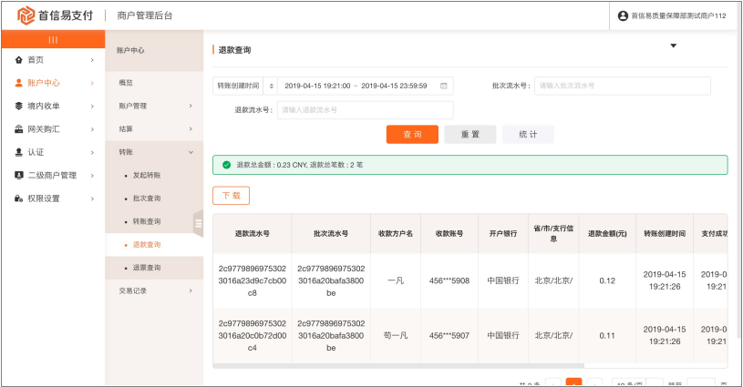Expand 交易记录 submenu arrow

191,290
